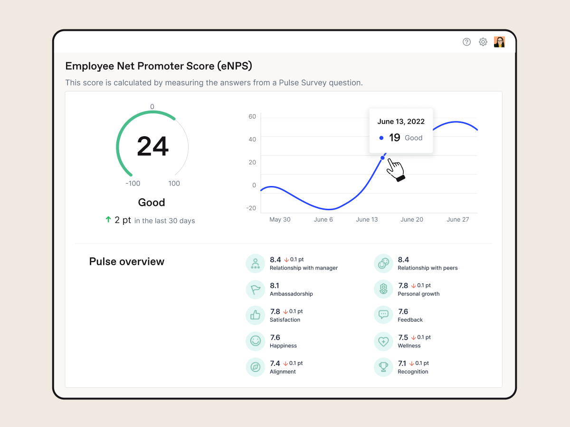The height and width of the screenshot is (427, 570).
Task: Click the Happiness smiley icon
Action: (x=255, y=341)
